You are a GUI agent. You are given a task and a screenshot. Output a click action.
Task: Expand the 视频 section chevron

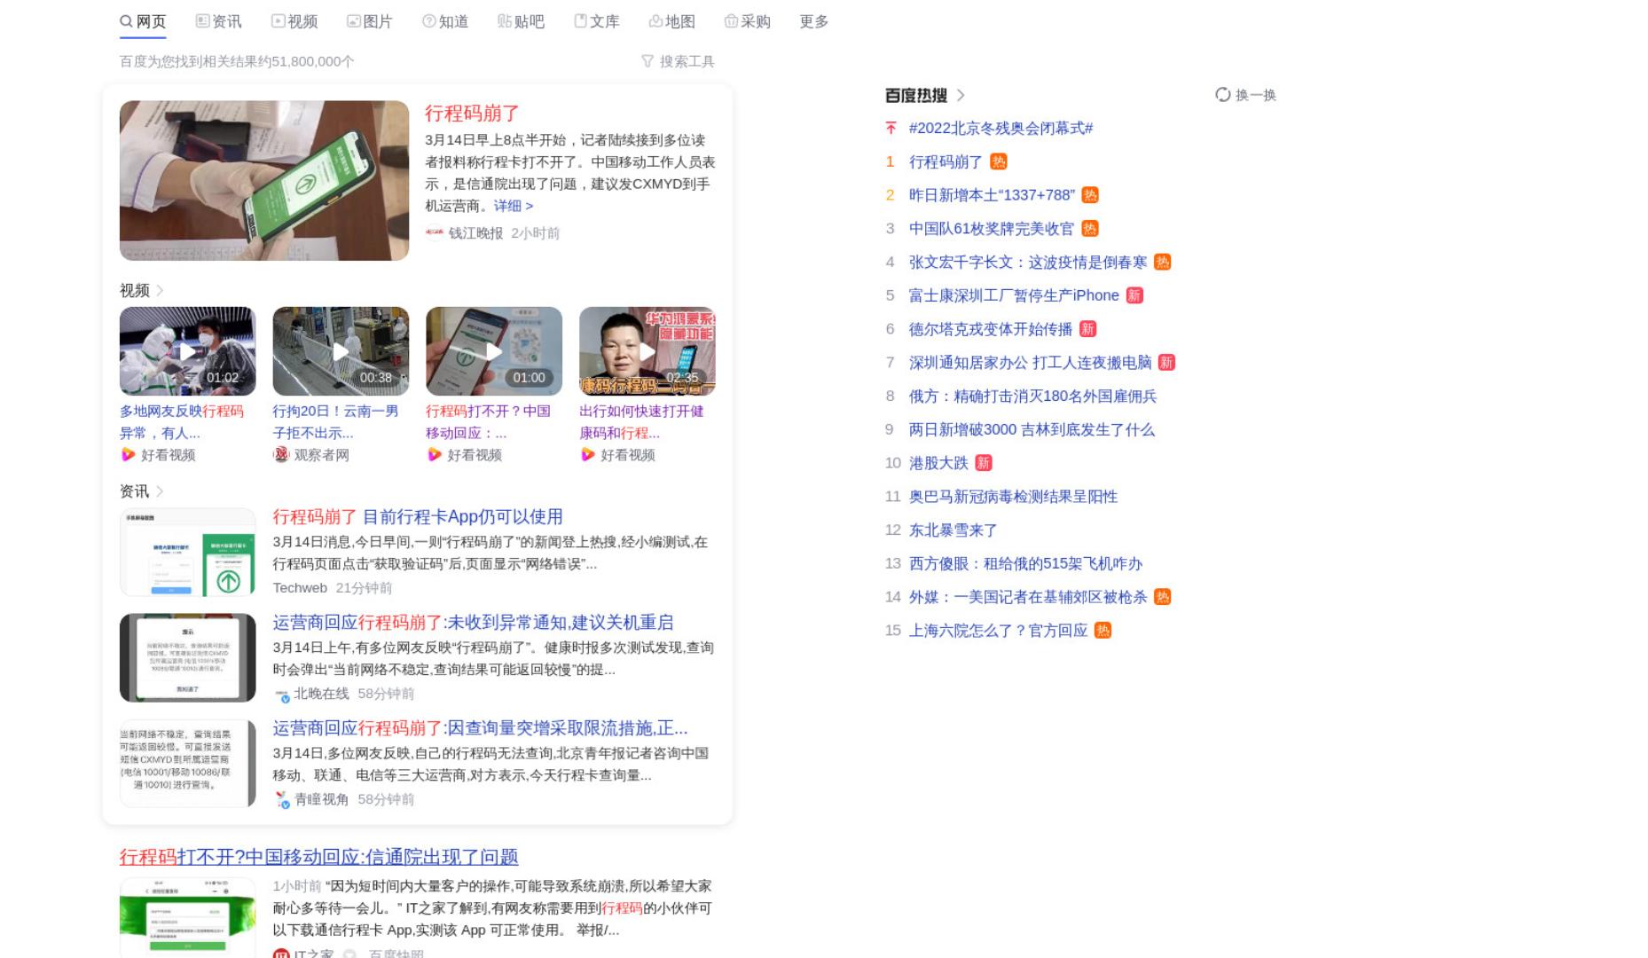click(x=161, y=290)
